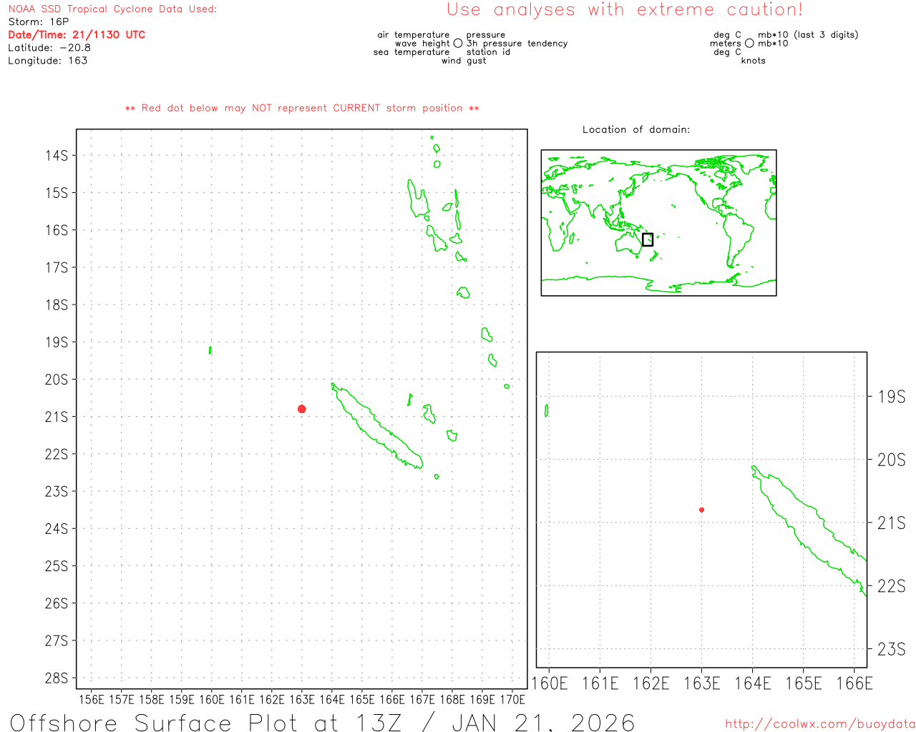Image resolution: width=916 pixels, height=732 pixels.
Task: Click the 'NOAA SSD Tropical Cyclone Data Used' header
Action: point(112,9)
